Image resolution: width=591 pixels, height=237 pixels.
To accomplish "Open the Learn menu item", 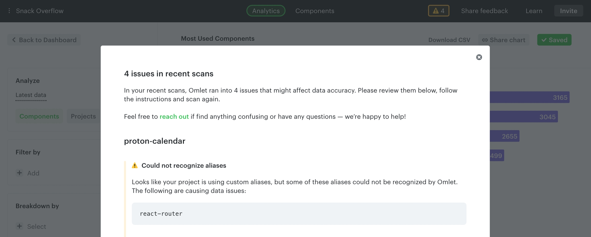I will (x=534, y=11).
